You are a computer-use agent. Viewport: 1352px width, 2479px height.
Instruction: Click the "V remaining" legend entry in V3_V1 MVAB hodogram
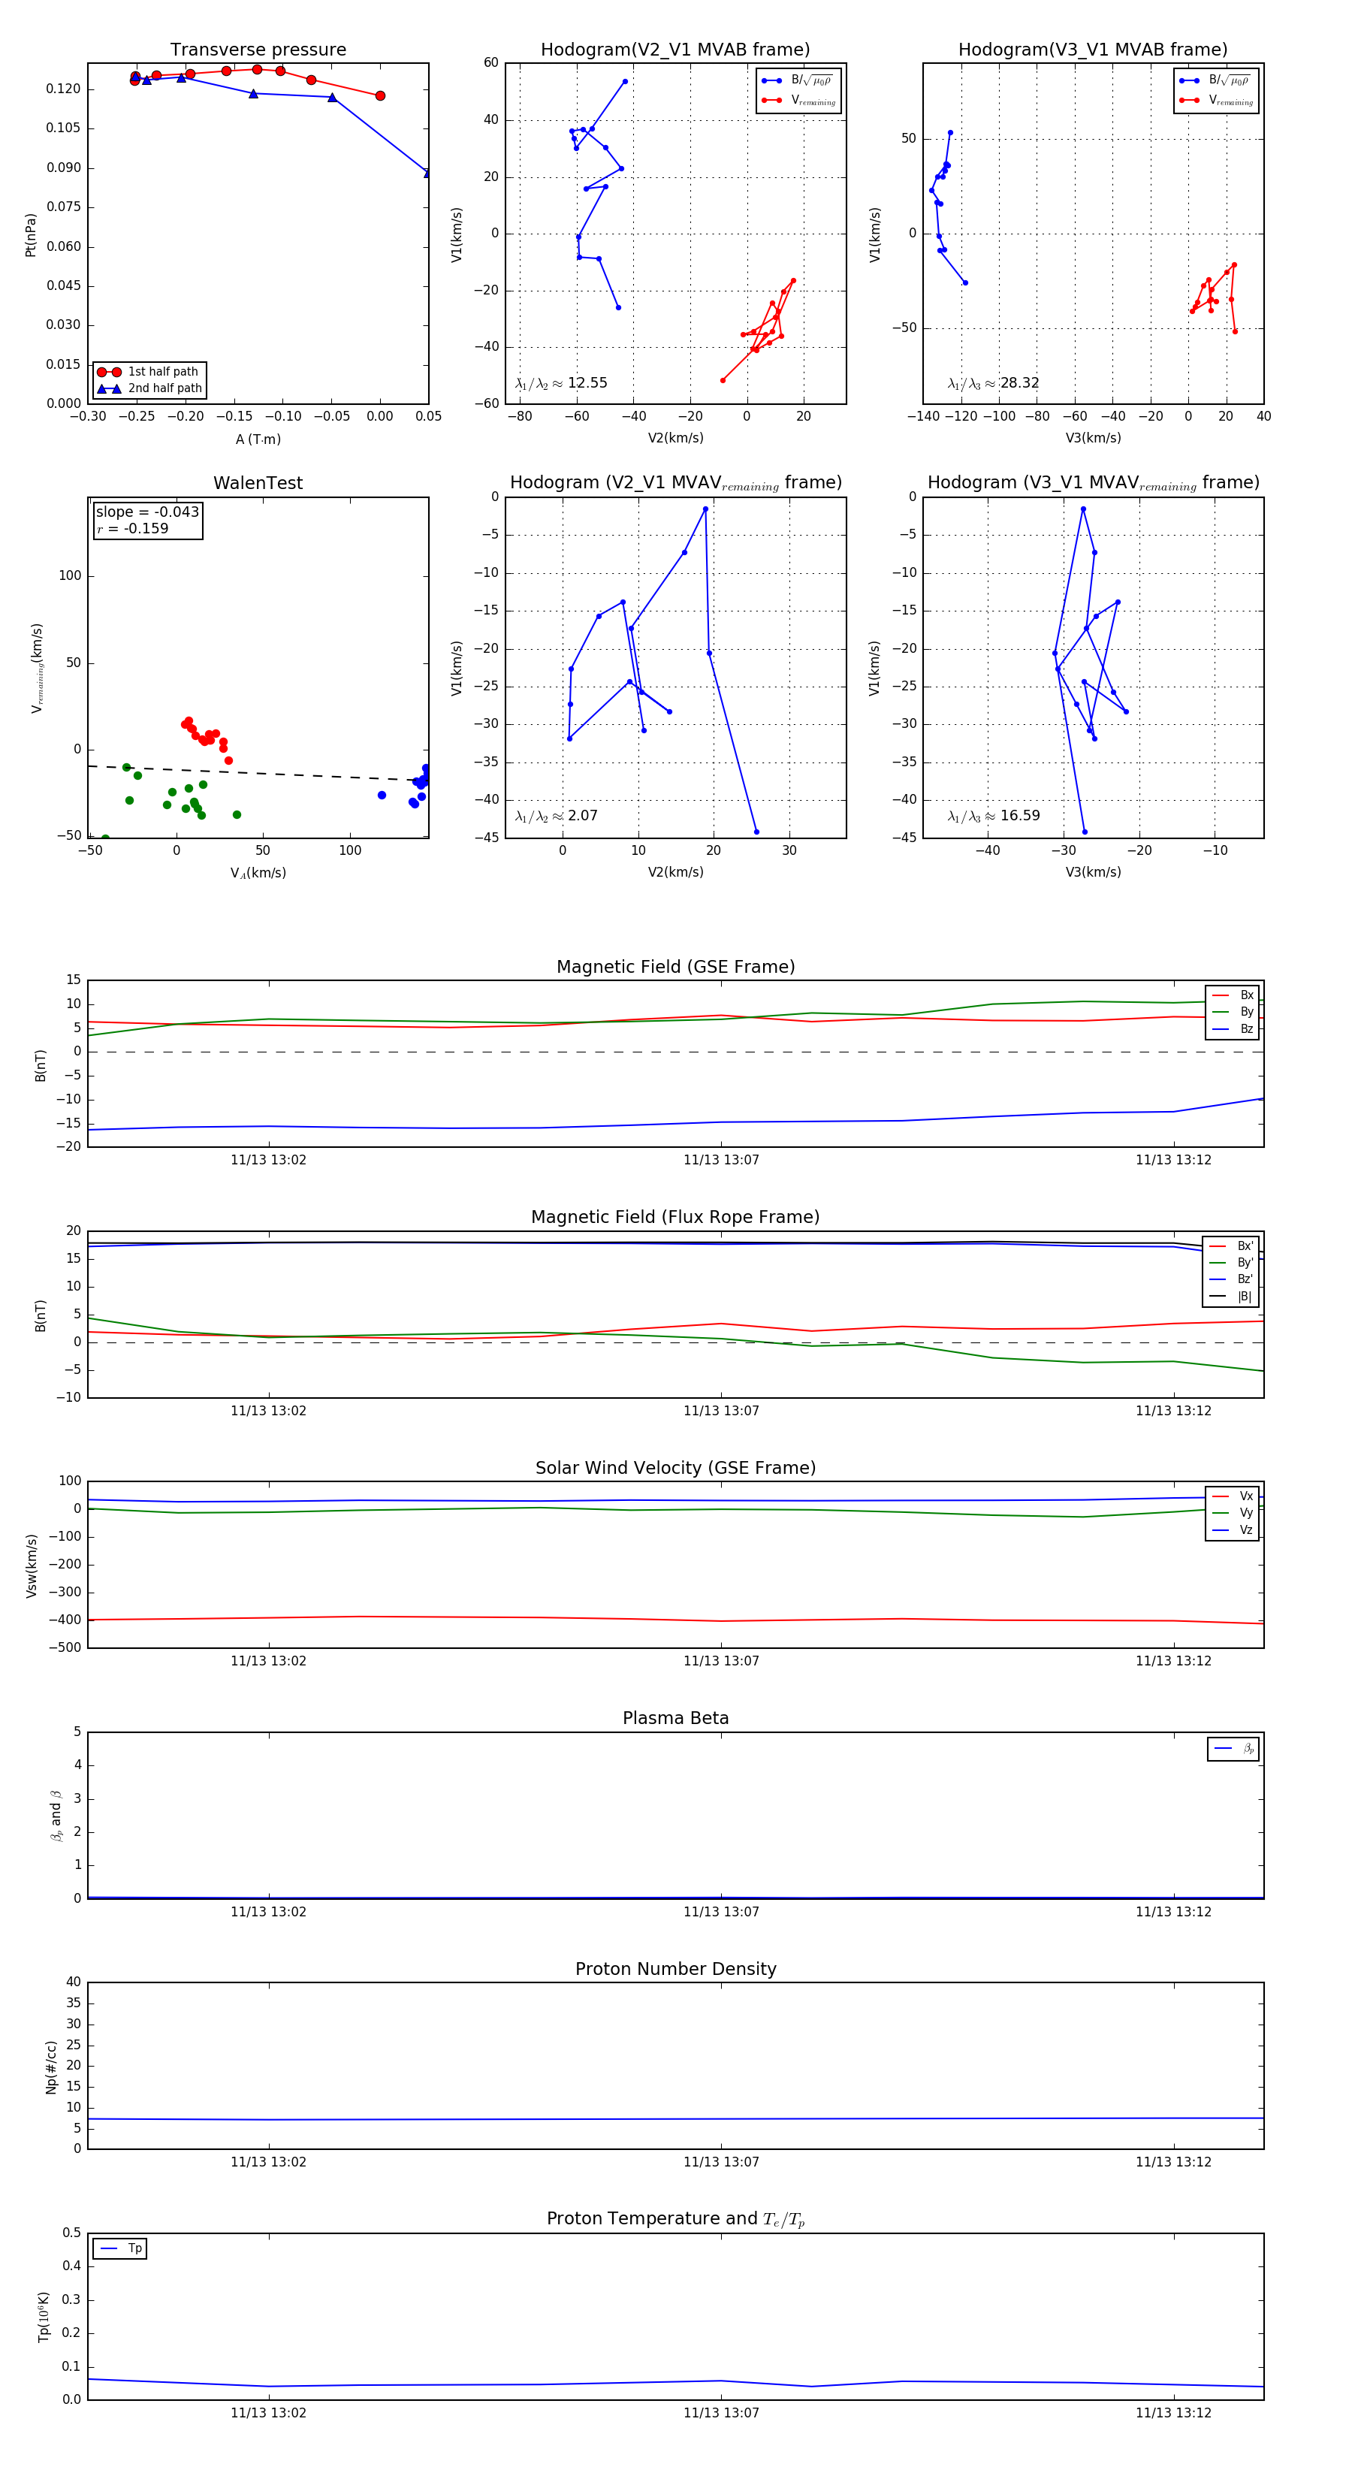click(x=1216, y=100)
